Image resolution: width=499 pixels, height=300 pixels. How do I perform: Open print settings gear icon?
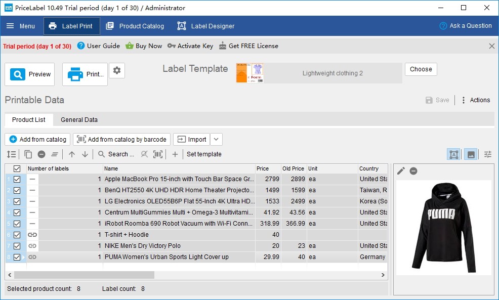tap(117, 70)
